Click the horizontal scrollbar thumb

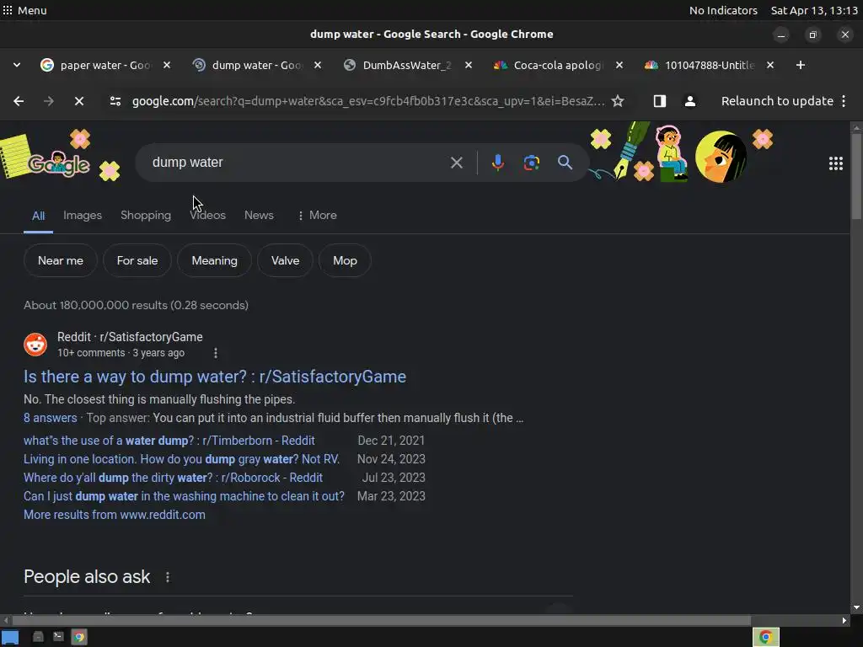click(x=381, y=621)
